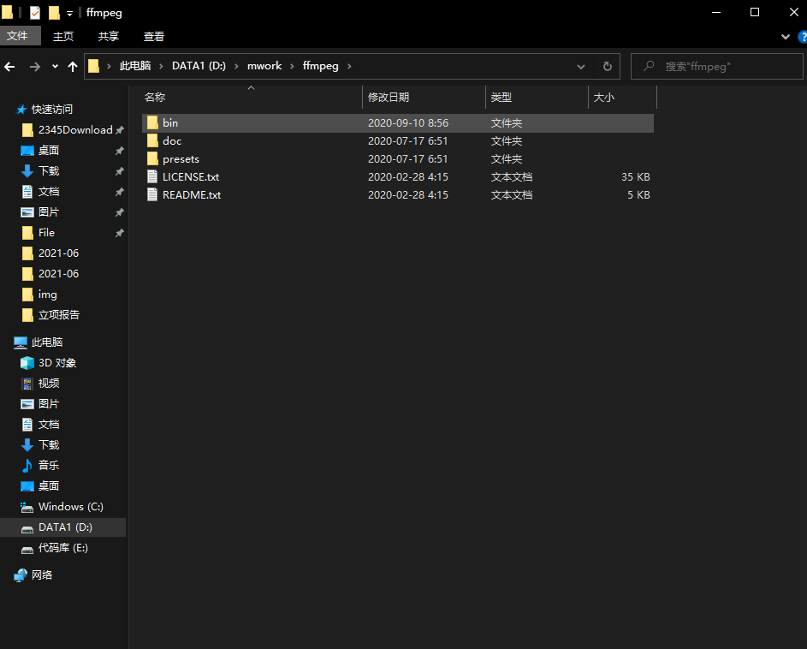Viewport: 807px width, 649px height.
Task: Click 此电脑 in the address breadcrumb
Action: point(135,66)
